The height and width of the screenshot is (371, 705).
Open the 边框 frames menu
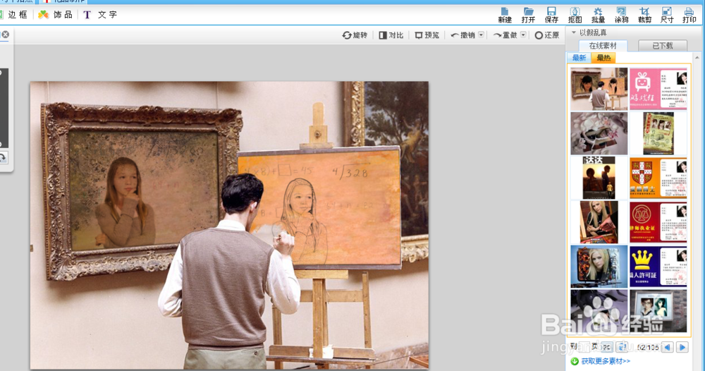[14, 15]
